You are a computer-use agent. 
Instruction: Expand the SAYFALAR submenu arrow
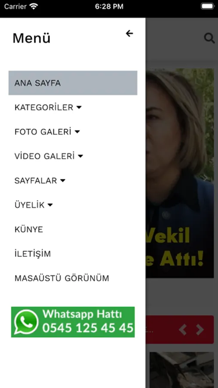63,181
